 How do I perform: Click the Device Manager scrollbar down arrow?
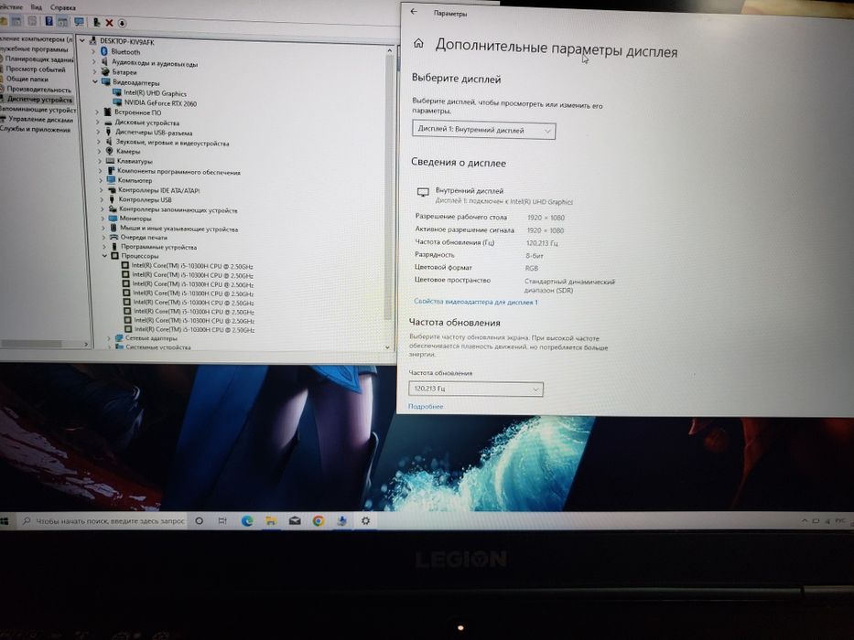[x=388, y=347]
